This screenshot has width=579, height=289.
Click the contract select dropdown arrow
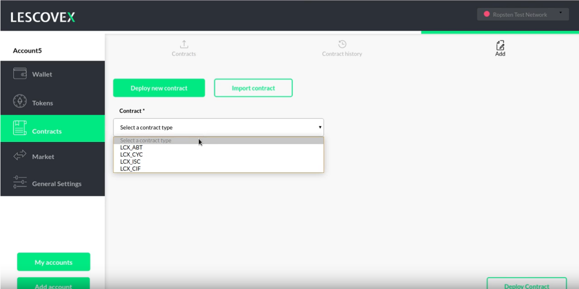tap(320, 128)
